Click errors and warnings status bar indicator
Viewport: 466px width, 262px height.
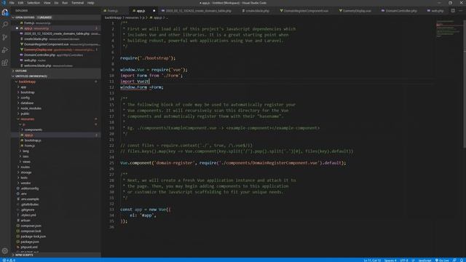click(9, 261)
